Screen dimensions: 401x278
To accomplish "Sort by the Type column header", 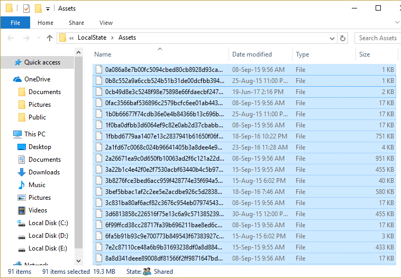I will pos(324,54).
